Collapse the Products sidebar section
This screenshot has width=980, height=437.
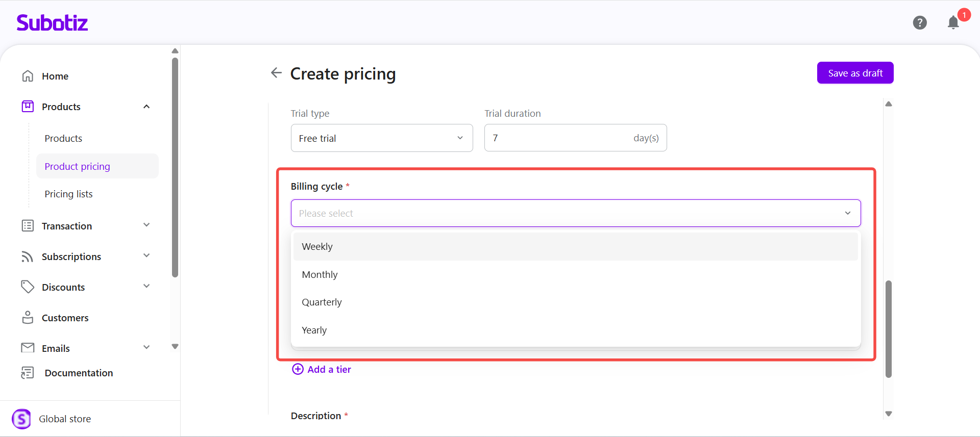[x=146, y=107]
